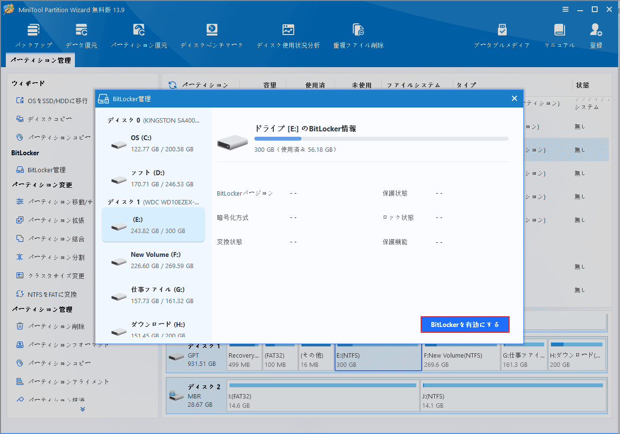Select New Volume (F:) in BitLocker list

click(154, 260)
